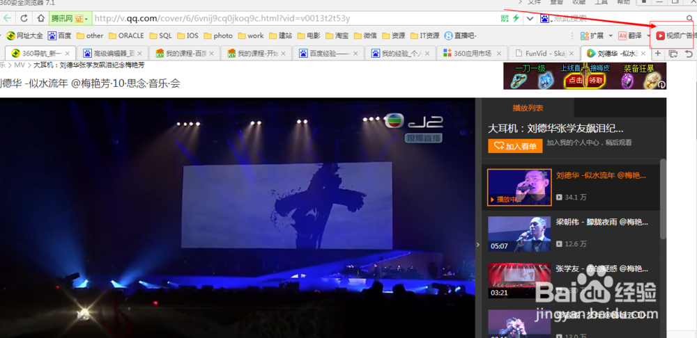Collapse the playlist side panel arrow
The image size is (697, 338).
(x=478, y=244)
